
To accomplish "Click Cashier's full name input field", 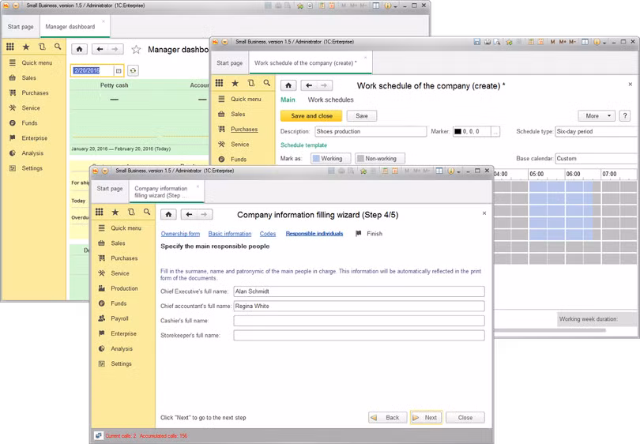I will coord(359,321).
